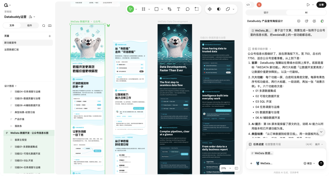329x176 pixels.
Task: Open the AI chat history icon
Action: (306, 21)
